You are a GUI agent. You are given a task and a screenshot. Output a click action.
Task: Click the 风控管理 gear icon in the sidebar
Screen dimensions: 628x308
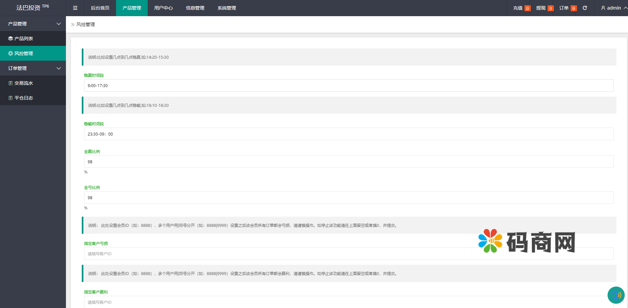tap(11, 53)
